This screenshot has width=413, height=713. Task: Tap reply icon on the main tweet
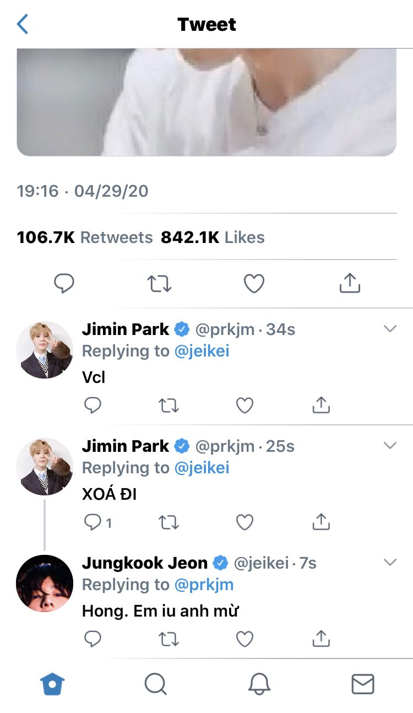(64, 284)
